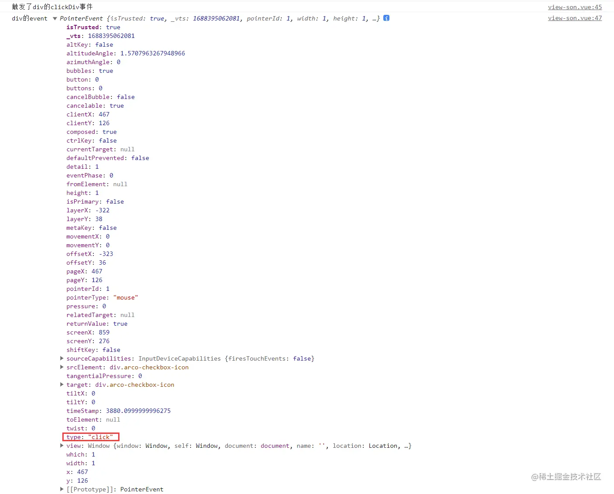Click the div.arco-checkbox-icon value of srcElement

[x=149, y=367]
